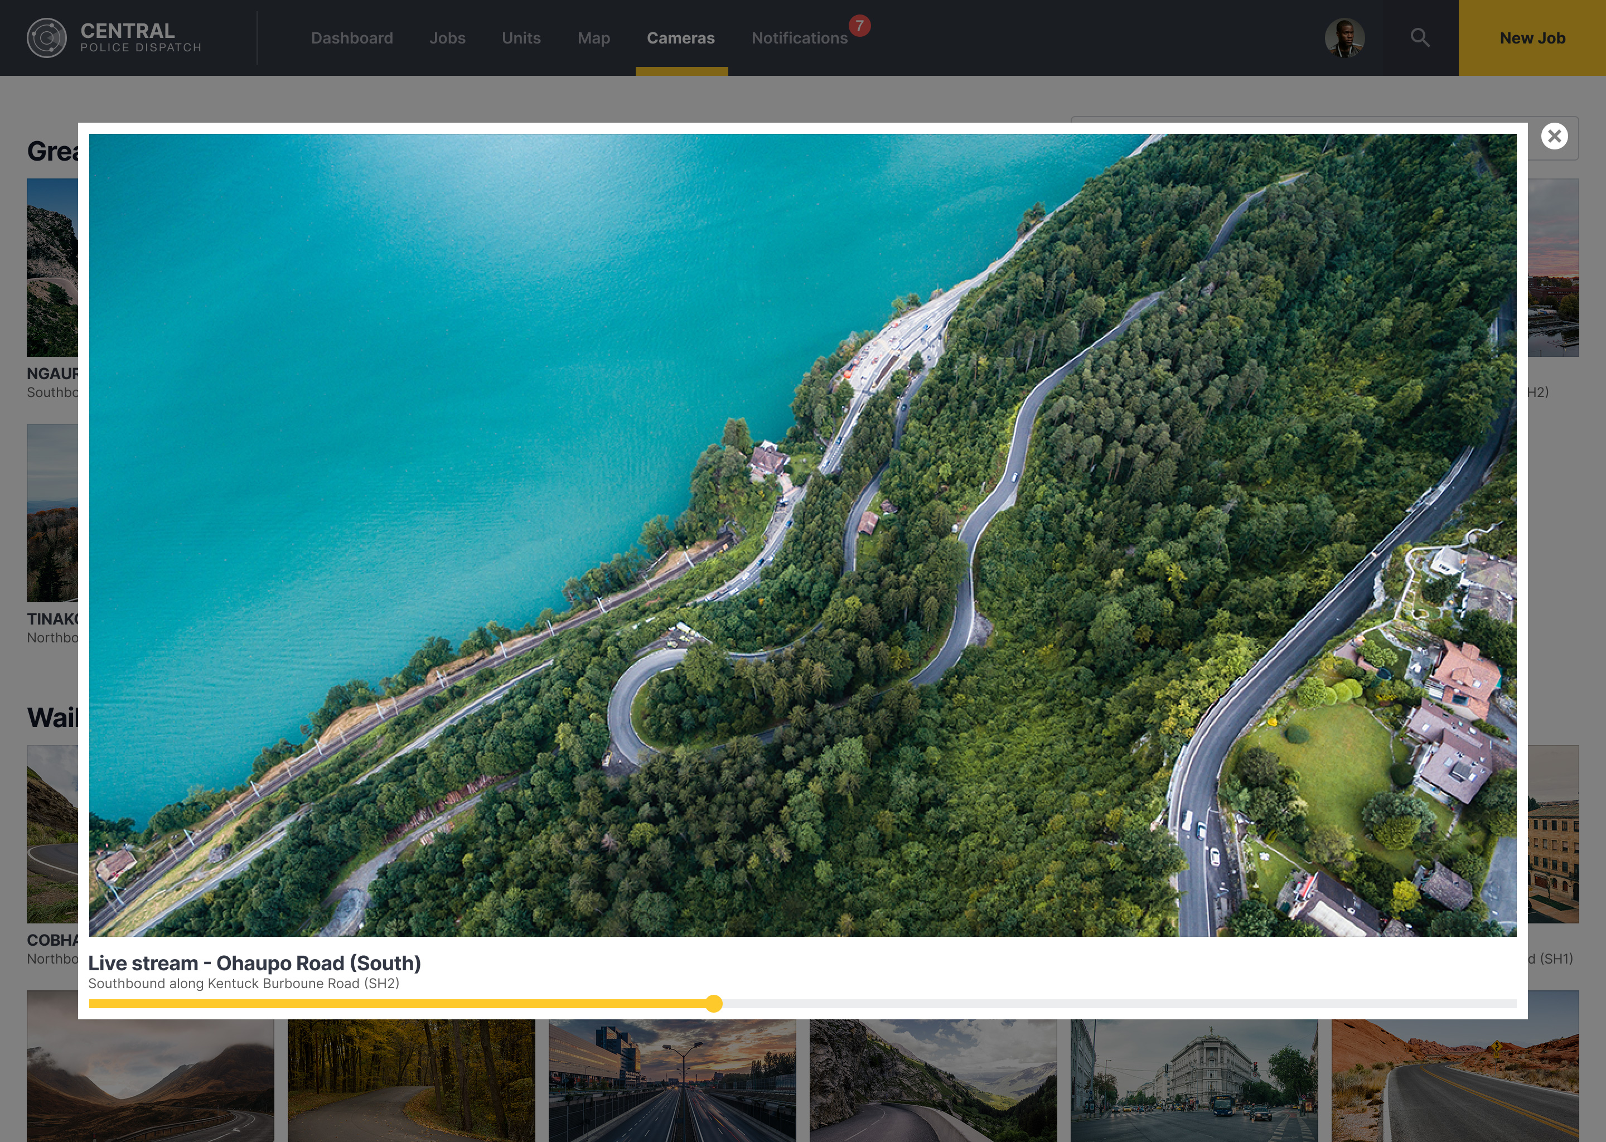Click the notifications badge showing 7

pyautogui.click(x=859, y=26)
